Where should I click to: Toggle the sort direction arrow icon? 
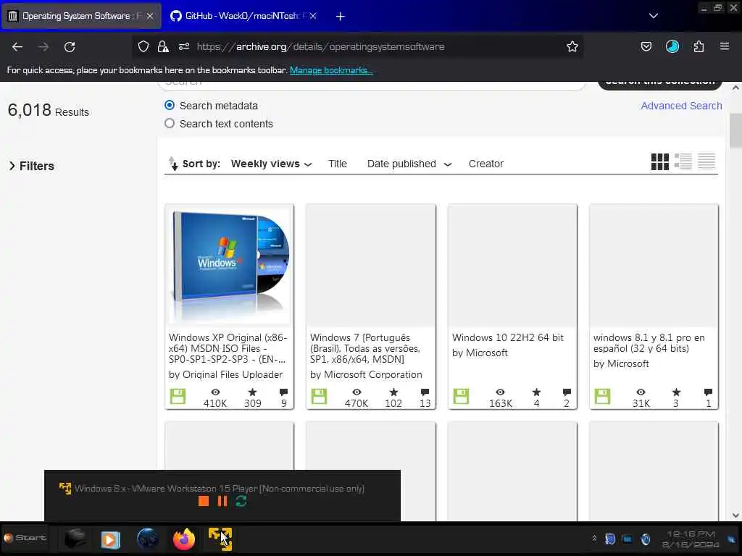click(x=173, y=164)
